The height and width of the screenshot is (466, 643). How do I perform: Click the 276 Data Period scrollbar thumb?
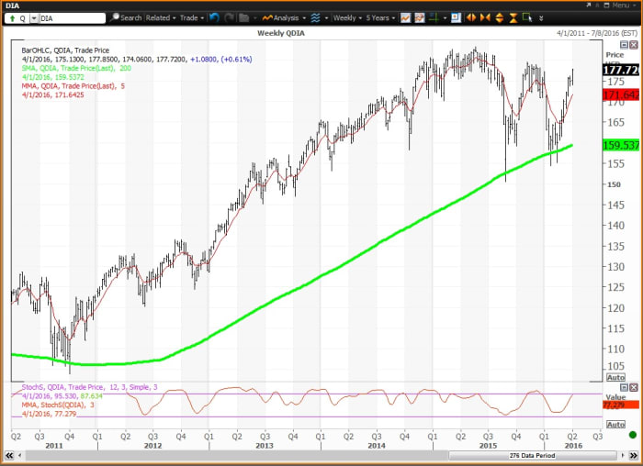coord(532,455)
